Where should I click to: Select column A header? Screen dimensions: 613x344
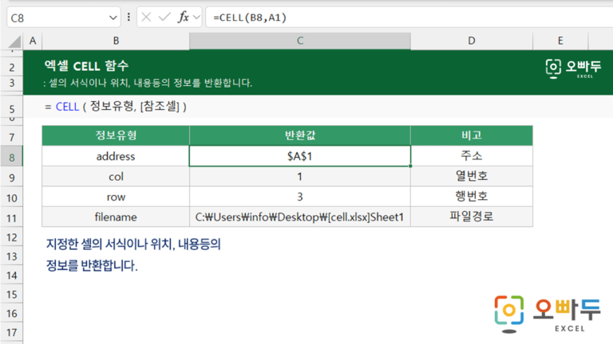(x=33, y=41)
